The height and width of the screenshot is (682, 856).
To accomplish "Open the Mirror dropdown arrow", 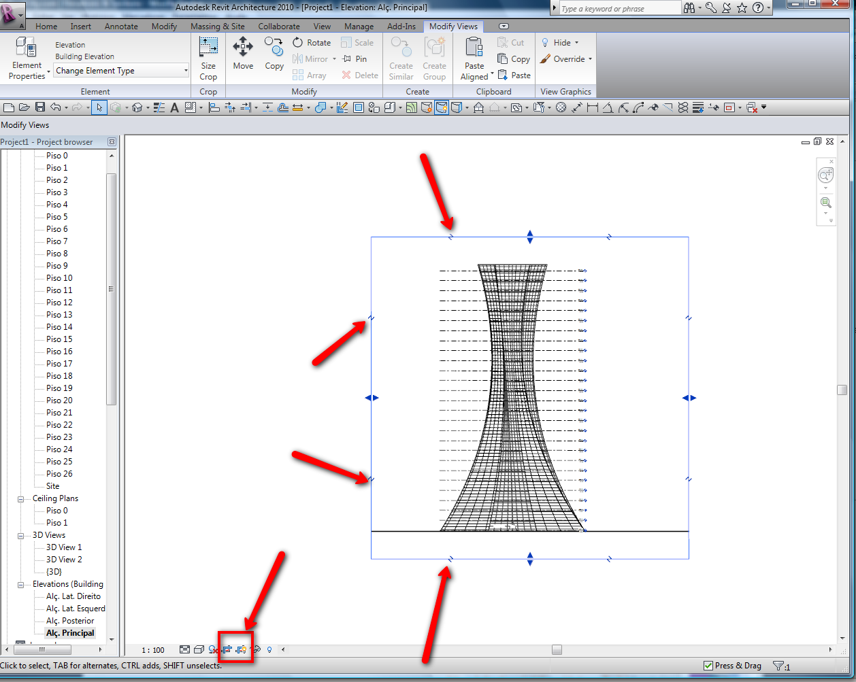I will pos(334,59).
